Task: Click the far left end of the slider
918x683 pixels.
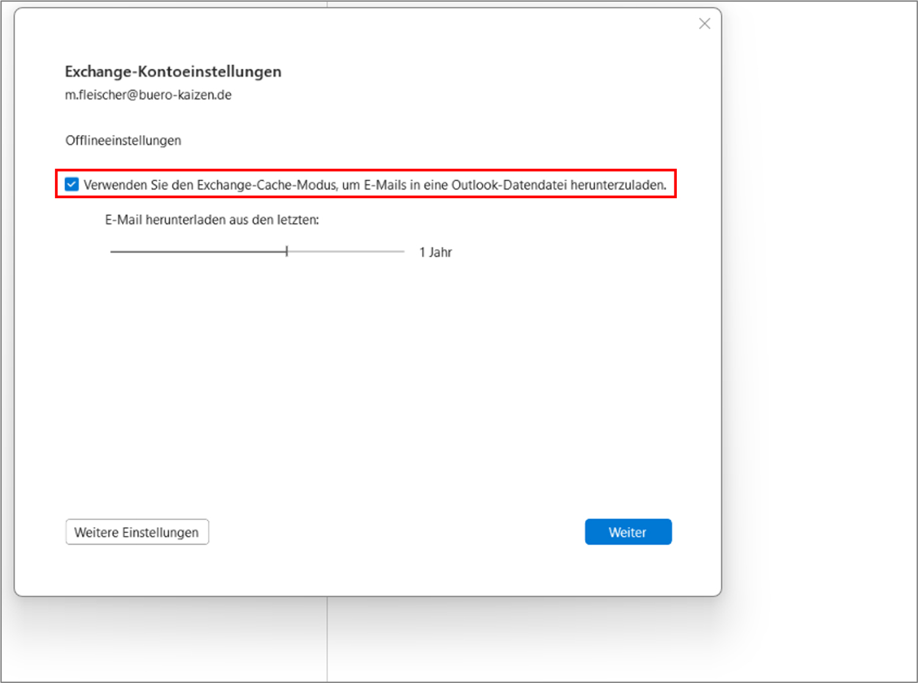Action: point(112,252)
